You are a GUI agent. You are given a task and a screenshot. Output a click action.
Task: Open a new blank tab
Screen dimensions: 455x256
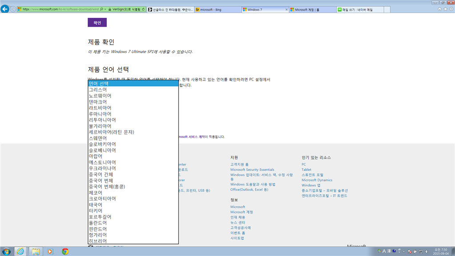[x=387, y=10]
